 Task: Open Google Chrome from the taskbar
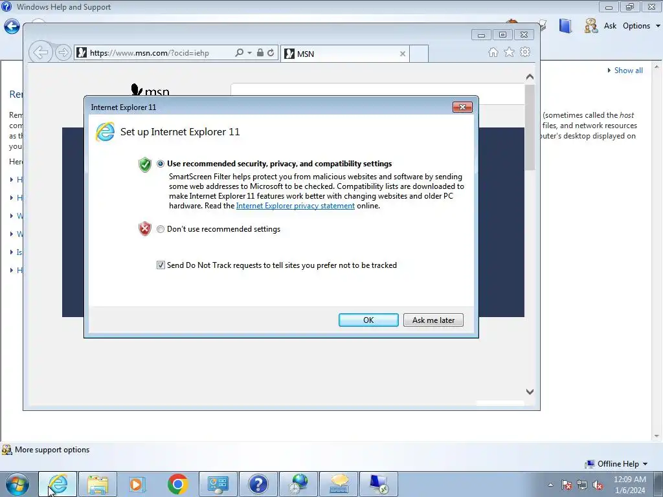[177, 484]
